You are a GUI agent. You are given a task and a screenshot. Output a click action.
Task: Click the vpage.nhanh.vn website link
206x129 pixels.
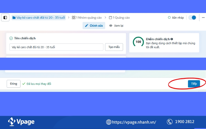(x=134, y=122)
